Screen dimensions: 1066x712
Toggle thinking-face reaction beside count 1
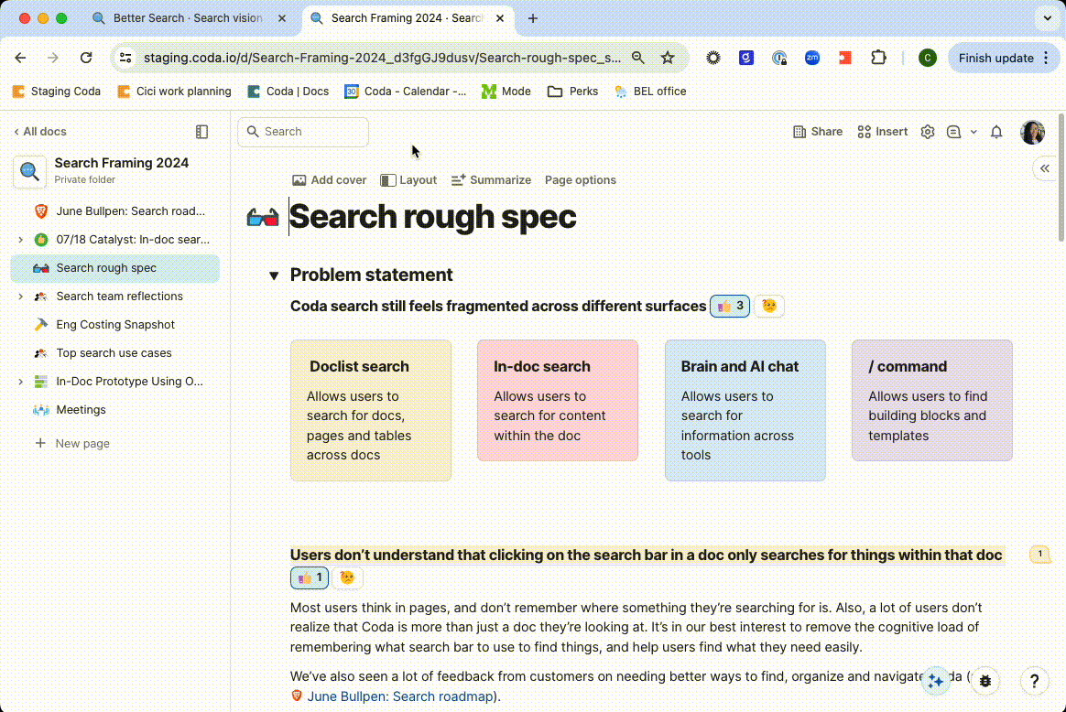point(347,577)
